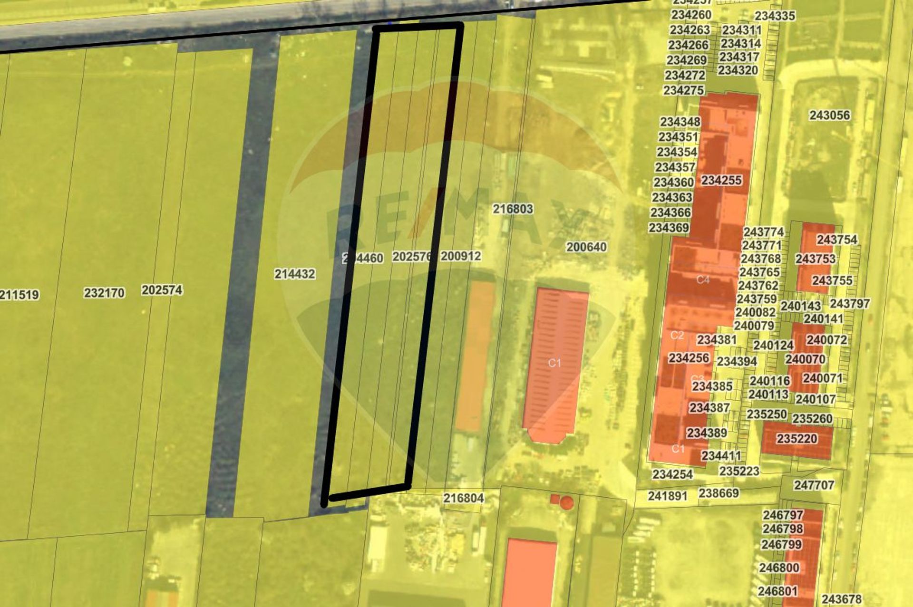Image resolution: width=913 pixels, height=607 pixels.
Task: Click parcel label 216803
Action: [x=513, y=209]
